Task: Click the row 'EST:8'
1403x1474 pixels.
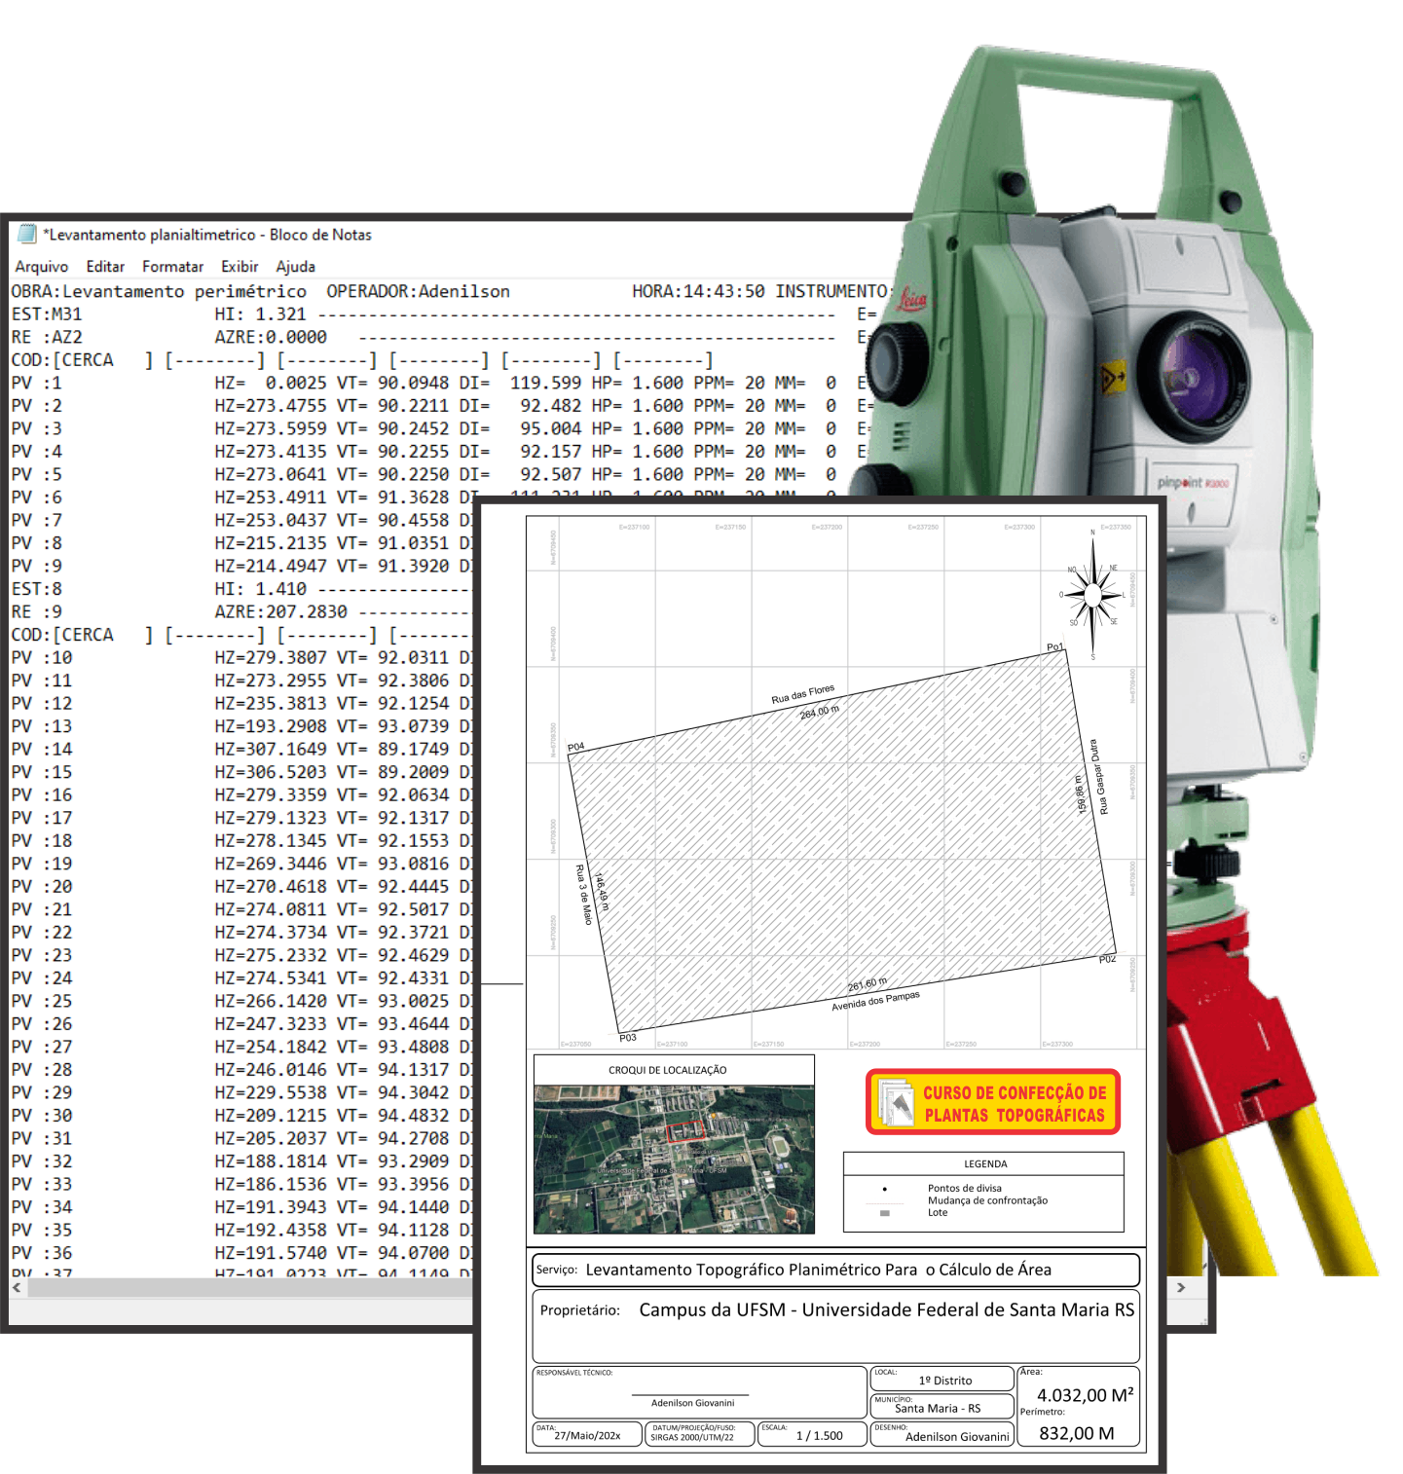Action: click(x=36, y=589)
